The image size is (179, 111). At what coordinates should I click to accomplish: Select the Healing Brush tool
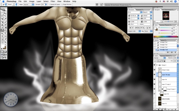[2, 22]
